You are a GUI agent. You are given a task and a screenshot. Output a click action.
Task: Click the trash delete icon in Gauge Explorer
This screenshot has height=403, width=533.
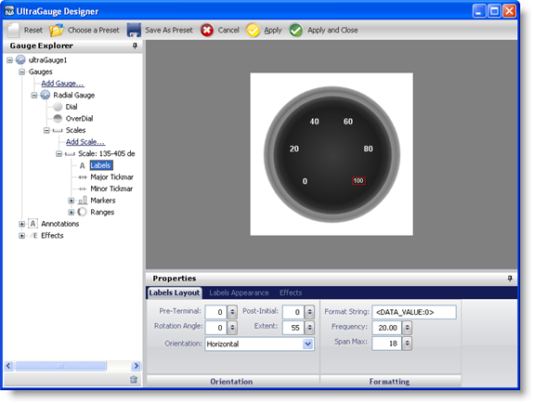point(134,379)
